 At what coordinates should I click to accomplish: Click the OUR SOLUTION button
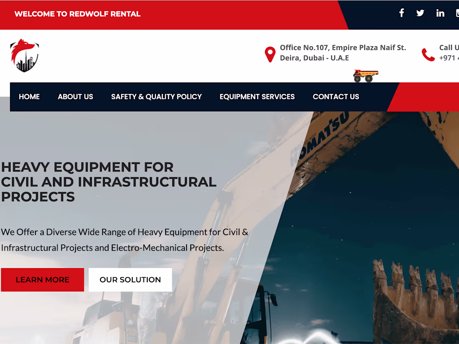(x=130, y=280)
